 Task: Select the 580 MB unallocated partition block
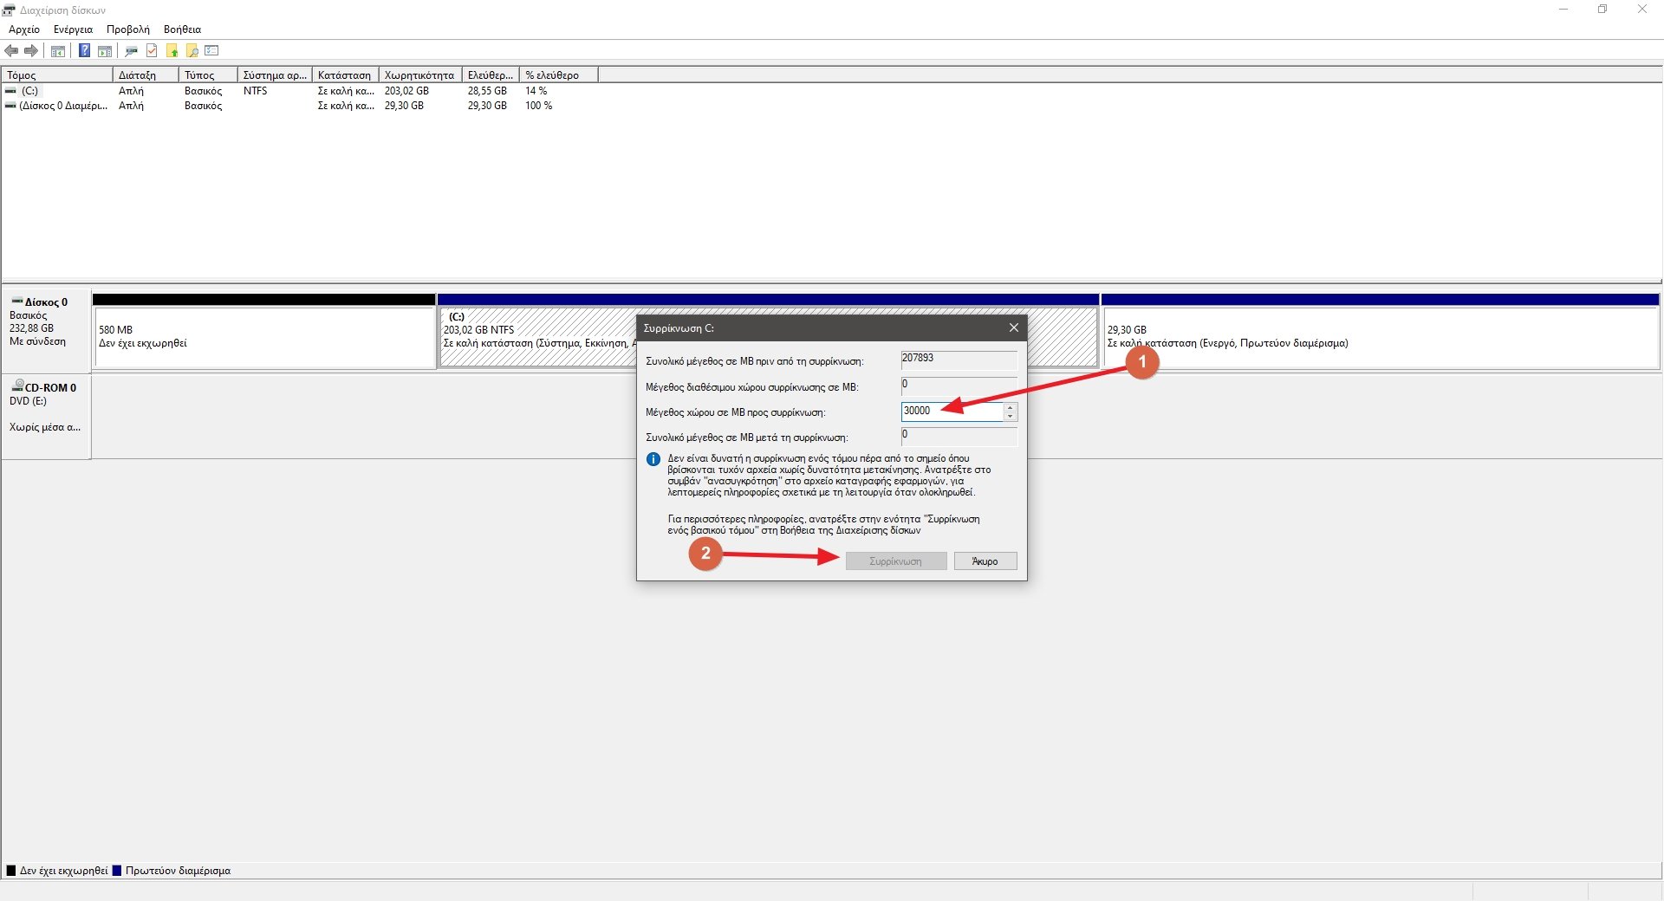[263, 338]
